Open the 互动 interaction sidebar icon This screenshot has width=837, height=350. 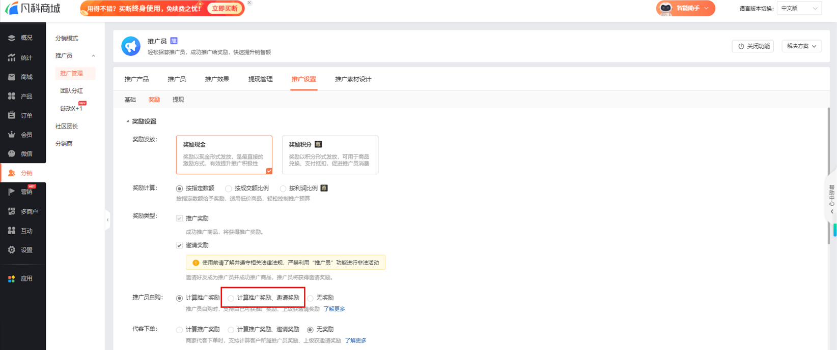pos(11,231)
